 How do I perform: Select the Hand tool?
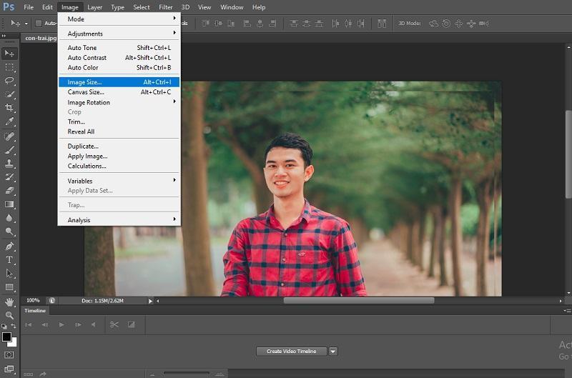(9, 302)
